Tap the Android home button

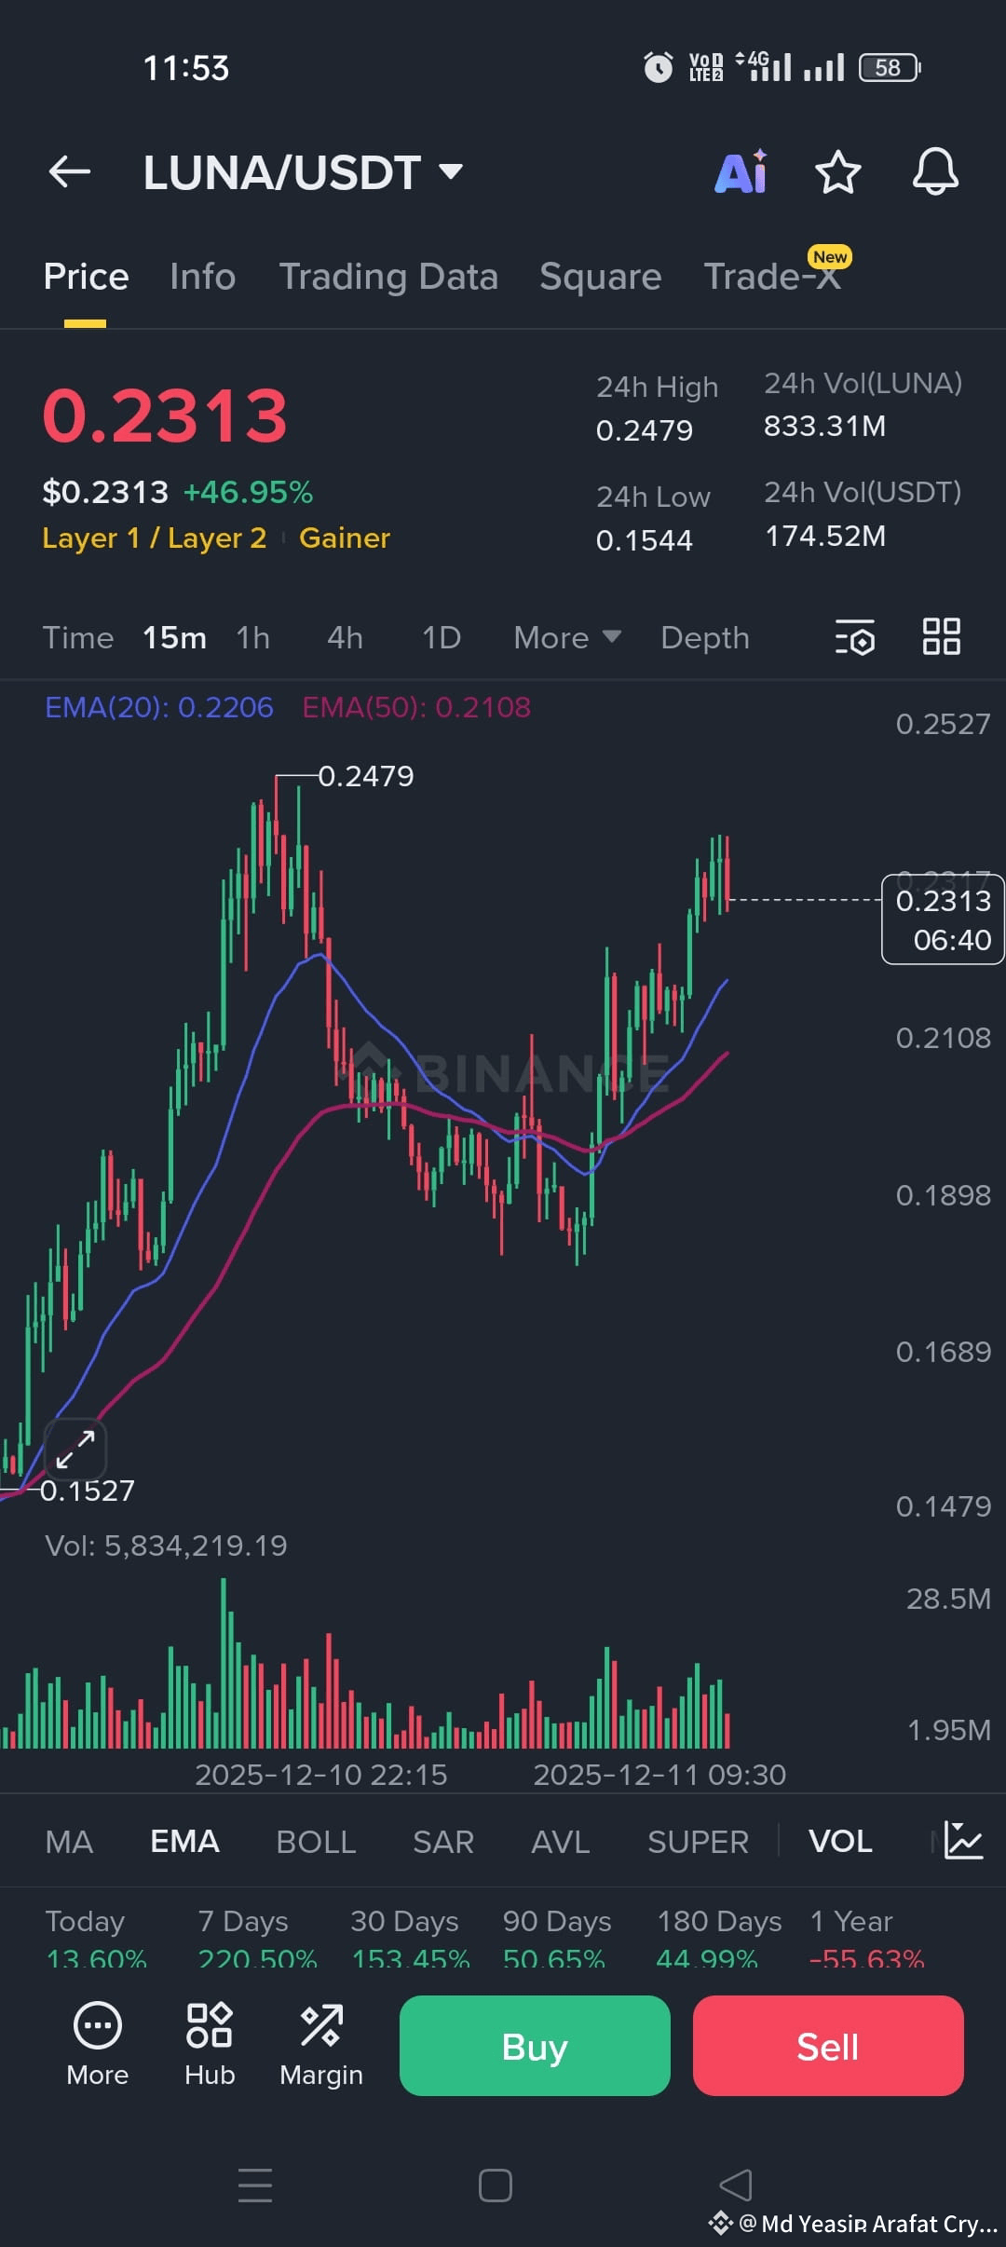click(x=495, y=2185)
